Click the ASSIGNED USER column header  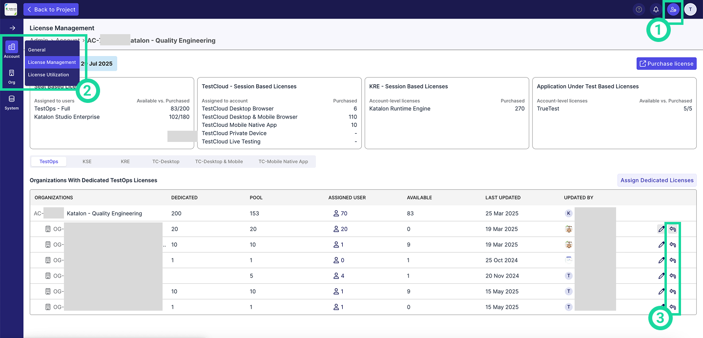pos(347,198)
